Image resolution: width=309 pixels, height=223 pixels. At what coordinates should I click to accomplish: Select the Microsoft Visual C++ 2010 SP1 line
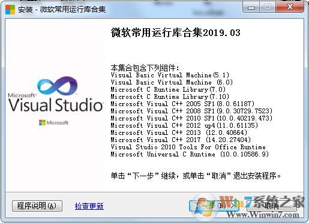click(191, 118)
